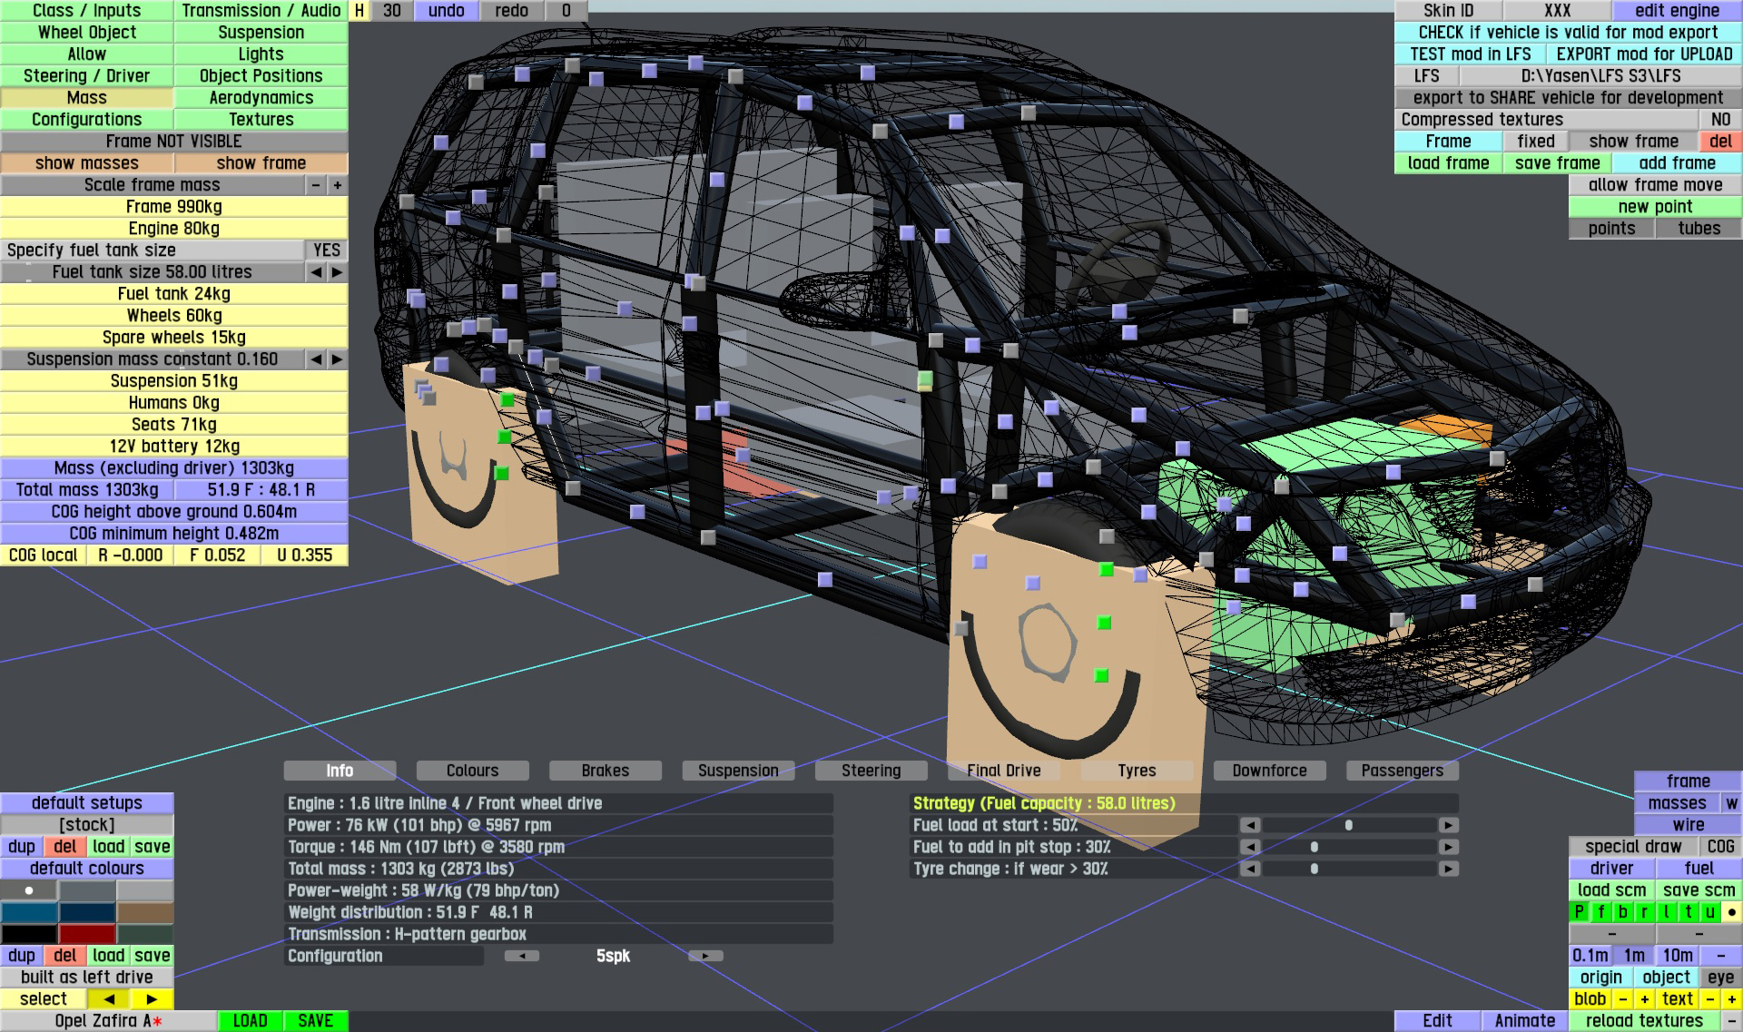The image size is (1743, 1032).
Task: Toggle Specify fuel tank size YES
Action: pos(326,251)
